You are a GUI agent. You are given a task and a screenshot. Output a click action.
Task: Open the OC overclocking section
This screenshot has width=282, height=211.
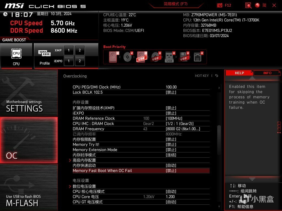click(x=29, y=140)
